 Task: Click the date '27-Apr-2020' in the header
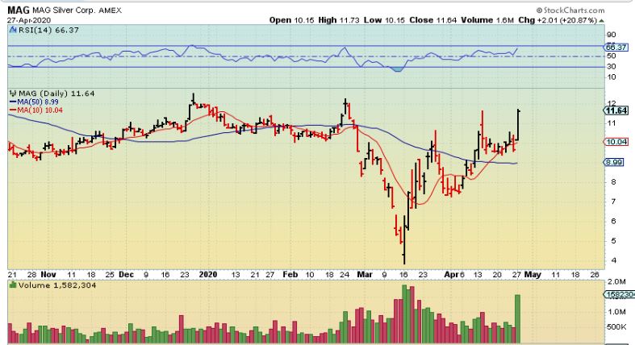(29, 20)
